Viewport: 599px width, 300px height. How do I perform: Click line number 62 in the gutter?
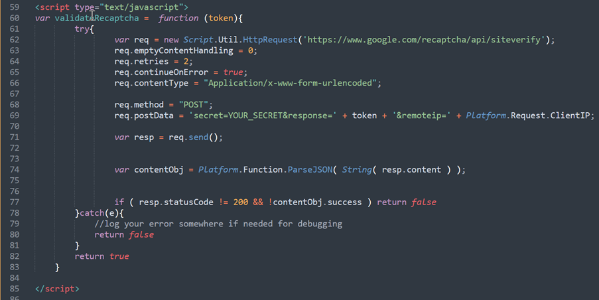point(15,40)
